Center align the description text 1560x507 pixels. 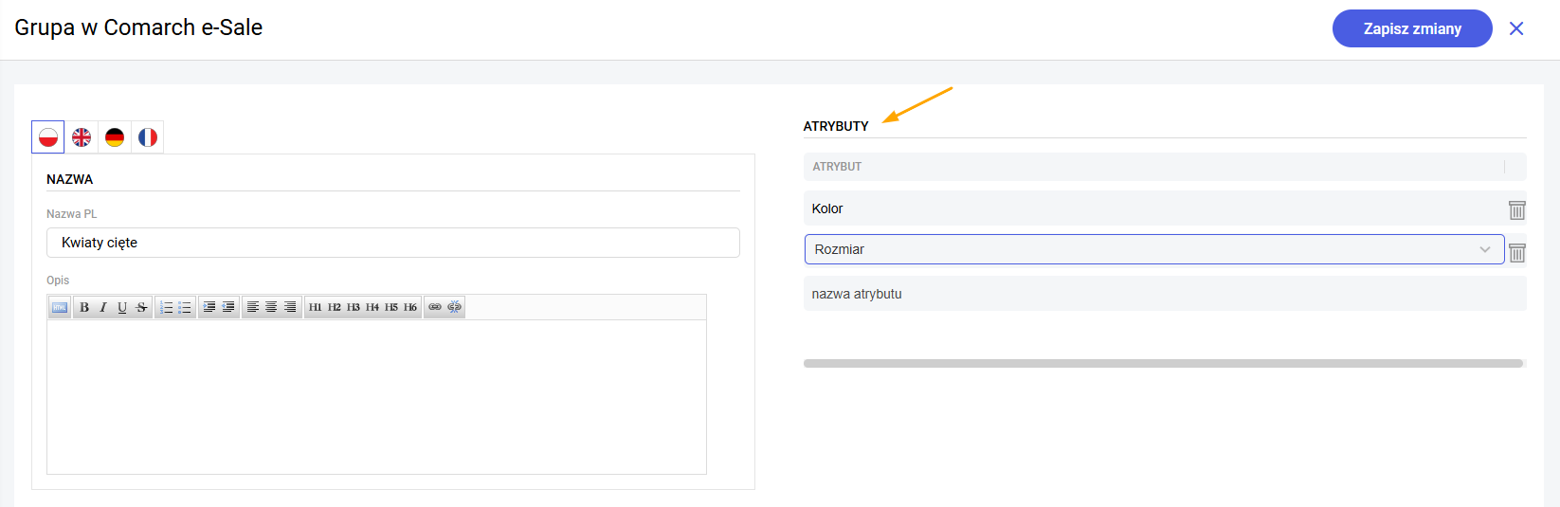pos(271,307)
